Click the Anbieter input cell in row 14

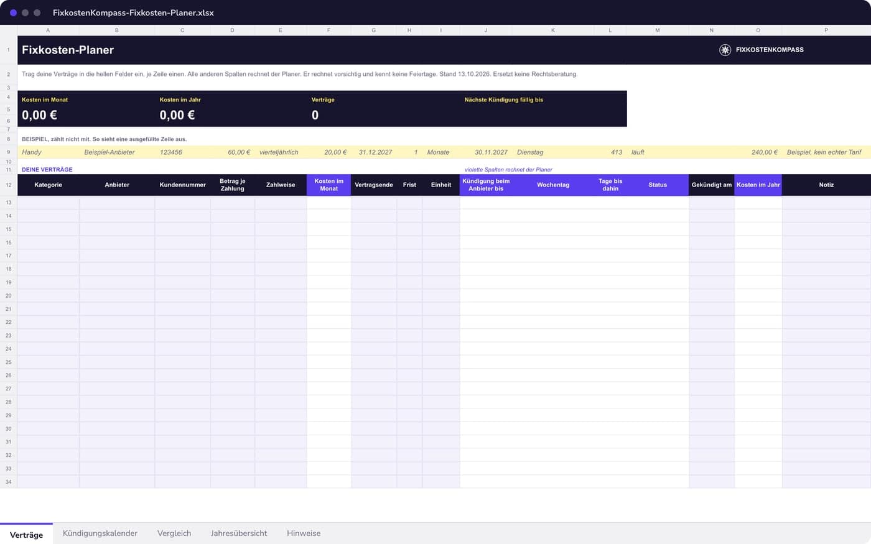[x=117, y=216]
